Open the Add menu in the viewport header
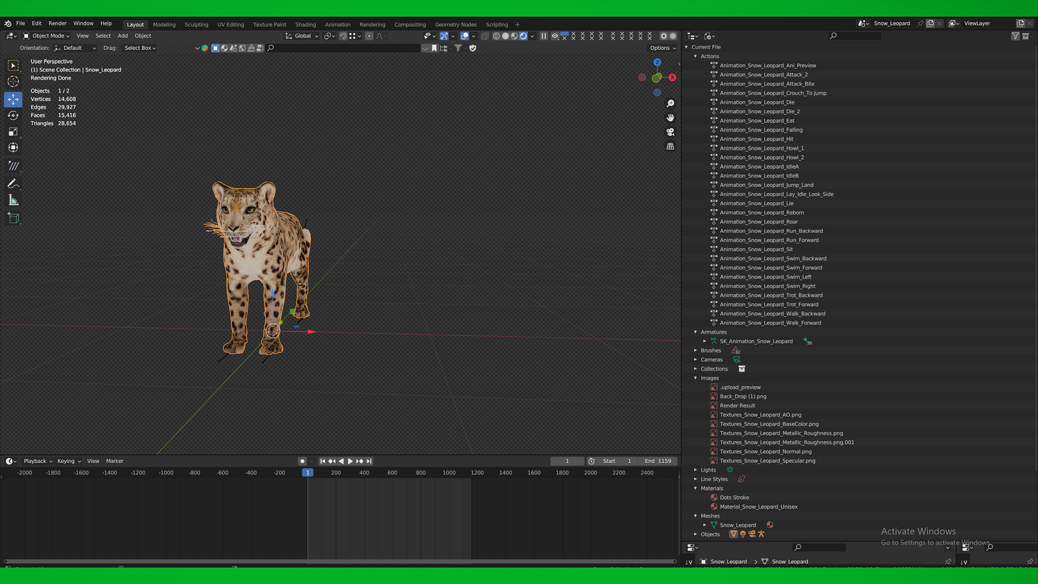Image resolution: width=1038 pixels, height=584 pixels. [122, 36]
